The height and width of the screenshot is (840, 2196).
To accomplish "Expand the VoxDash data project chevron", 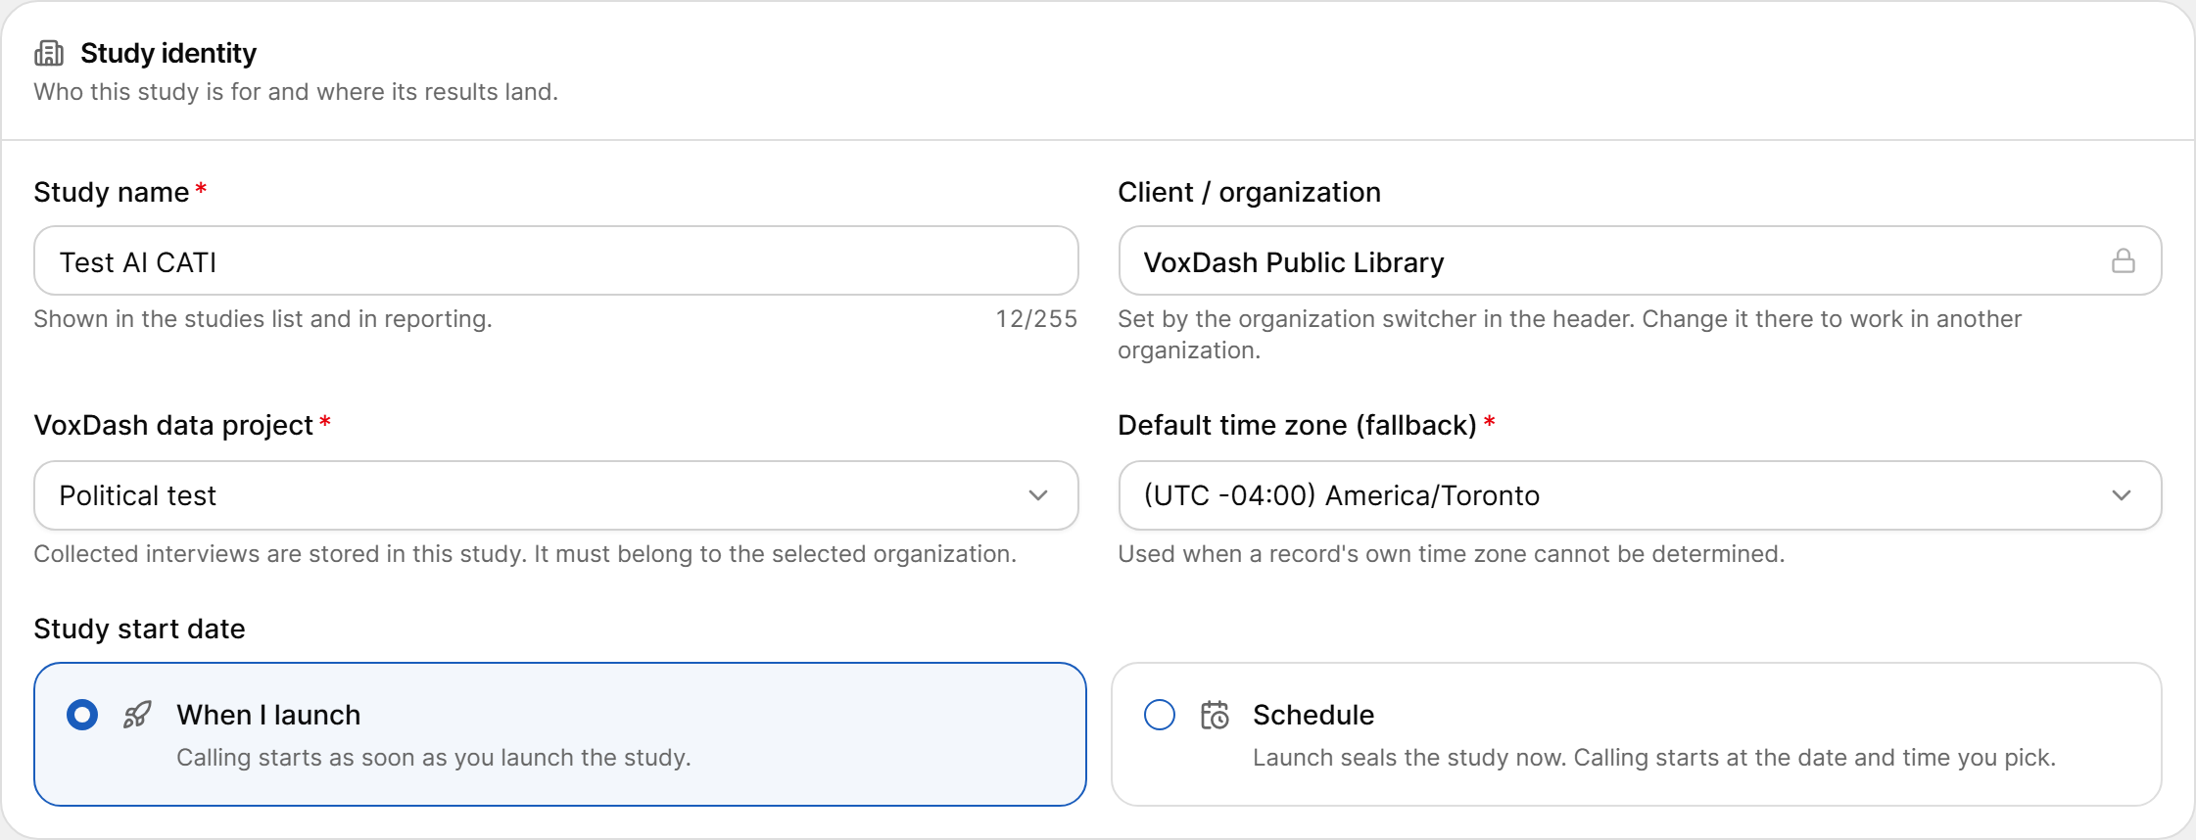I will [1038, 495].
